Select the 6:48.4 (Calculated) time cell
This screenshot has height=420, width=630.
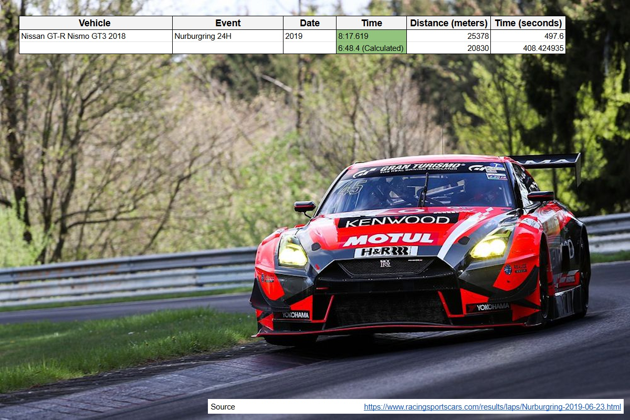[x=371, y=48]
